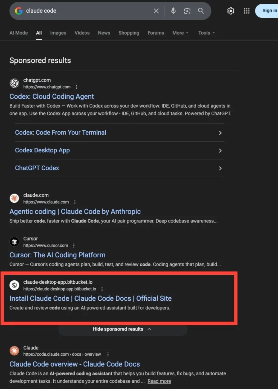The height and width of the screenshot is (389, 278).
Task: Start voice search with microphone icon
Action: [x=173, y=11]
